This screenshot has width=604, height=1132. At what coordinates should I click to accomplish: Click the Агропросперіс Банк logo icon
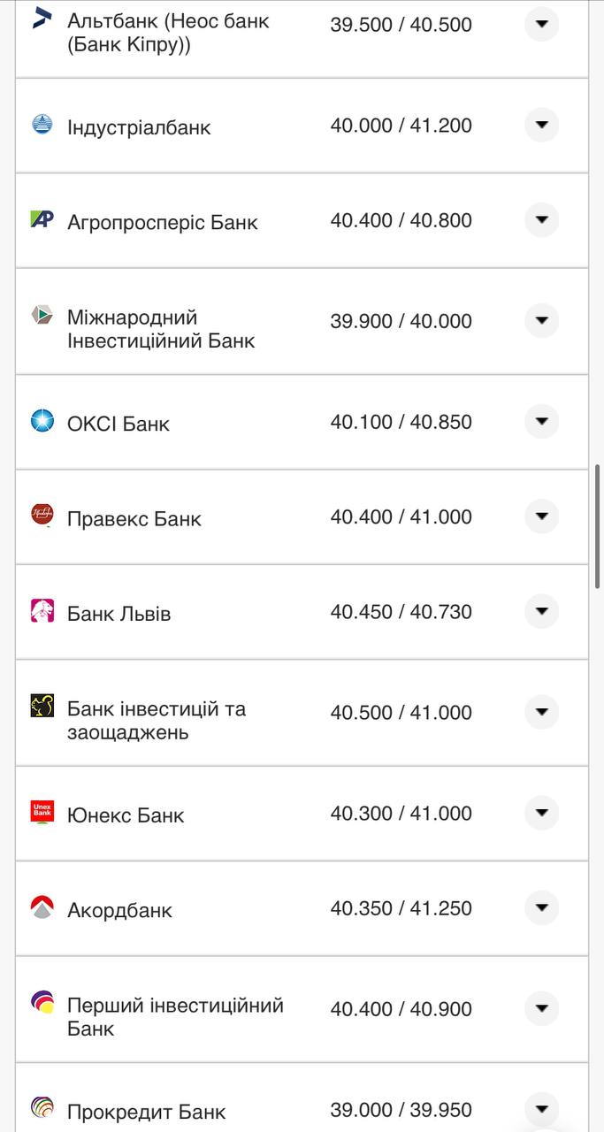pyautogui.click(x=42, y=219)
